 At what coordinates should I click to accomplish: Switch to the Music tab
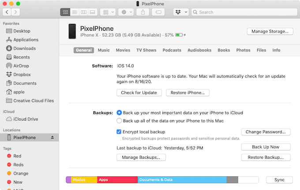click(104, 50)
